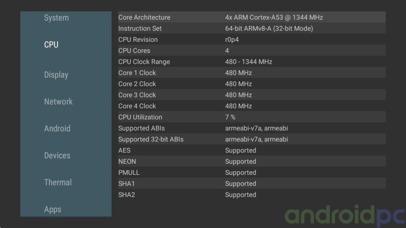This screenshot has height=228, width=406.
Task: Select the NEON Supported row
Action: tap(252, 162)
